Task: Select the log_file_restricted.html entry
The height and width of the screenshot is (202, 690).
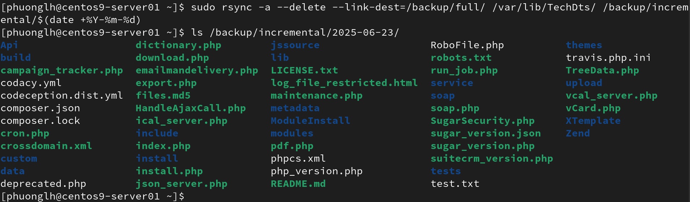Action: (x=344, y=83)
